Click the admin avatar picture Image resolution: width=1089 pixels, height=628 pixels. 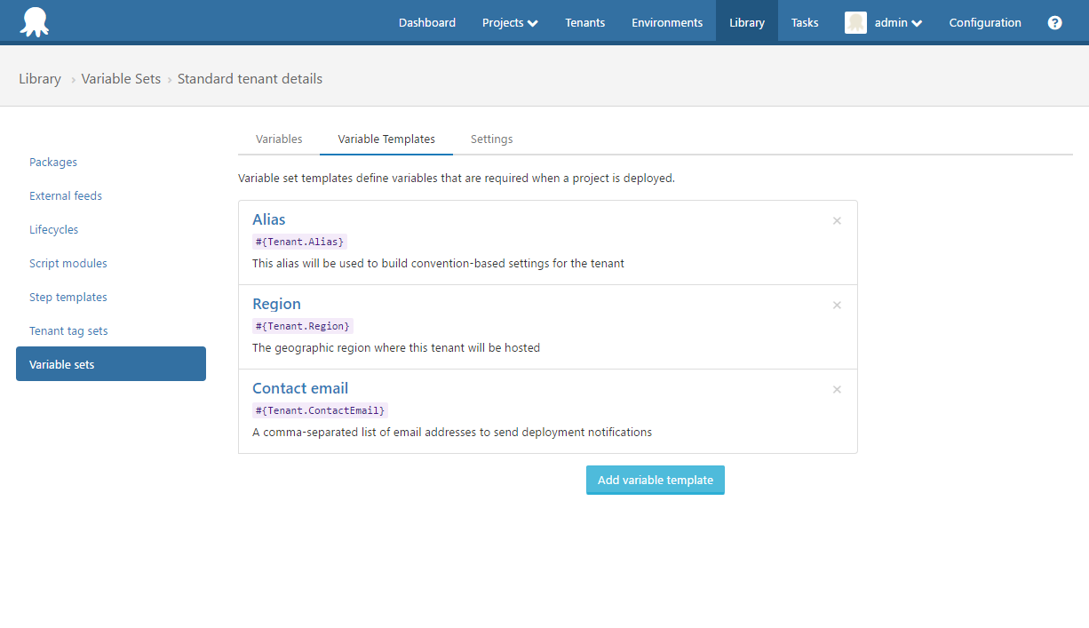tap(855, 22)
